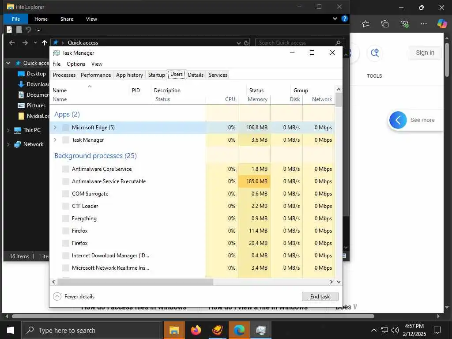Click Undo in File Explorer quick toolbar
Screen dimensions: 452x339
tap(28, 30)
